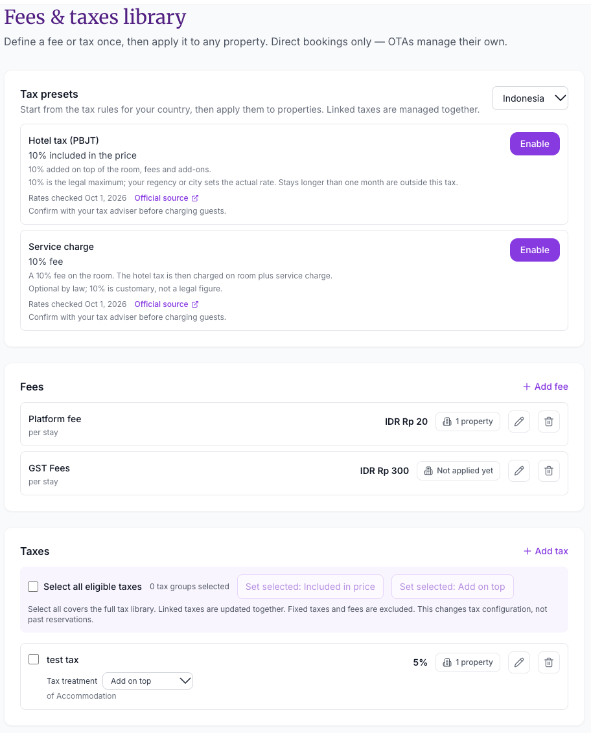Open the 1 property badge for Platform fee

coord(467,422)
